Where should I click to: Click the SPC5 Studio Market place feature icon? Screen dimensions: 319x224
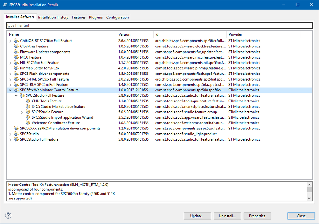(28, 106)
